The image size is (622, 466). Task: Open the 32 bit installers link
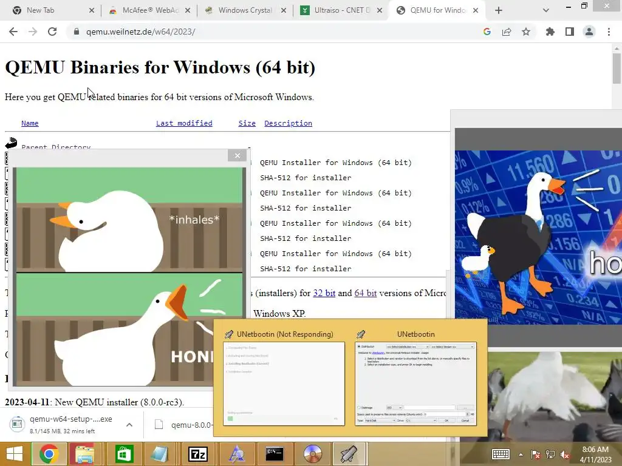[324, 293]
